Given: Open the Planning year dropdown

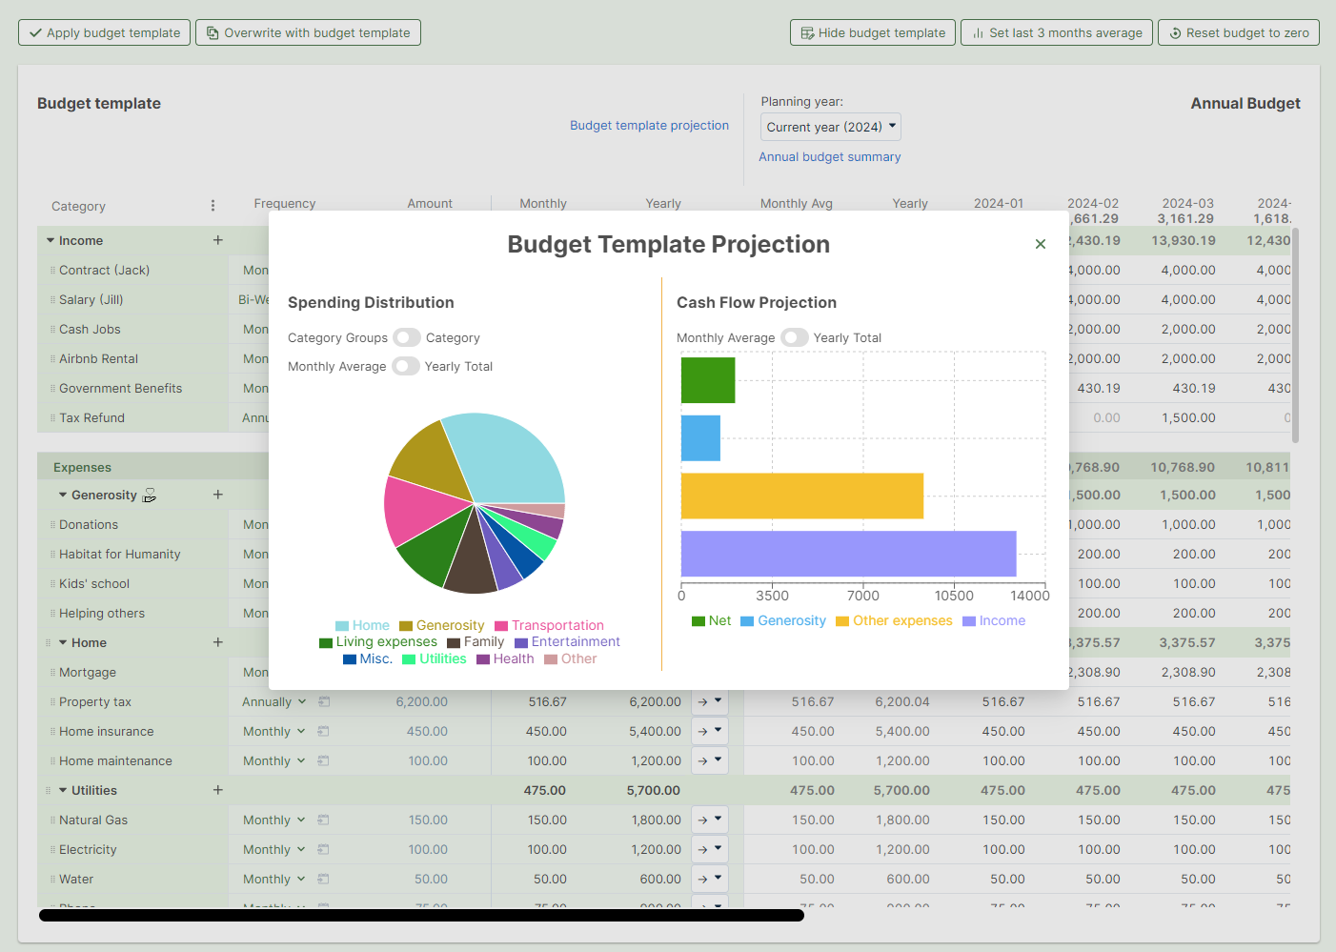Looking at the screenshot, I should point(830,127).
